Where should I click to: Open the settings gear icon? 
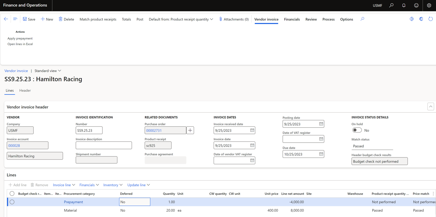coord(429,5)
